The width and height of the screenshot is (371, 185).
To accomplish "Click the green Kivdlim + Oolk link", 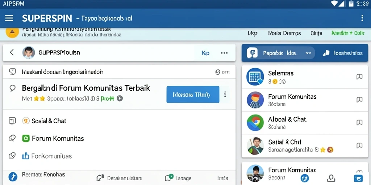I will 348,33.
